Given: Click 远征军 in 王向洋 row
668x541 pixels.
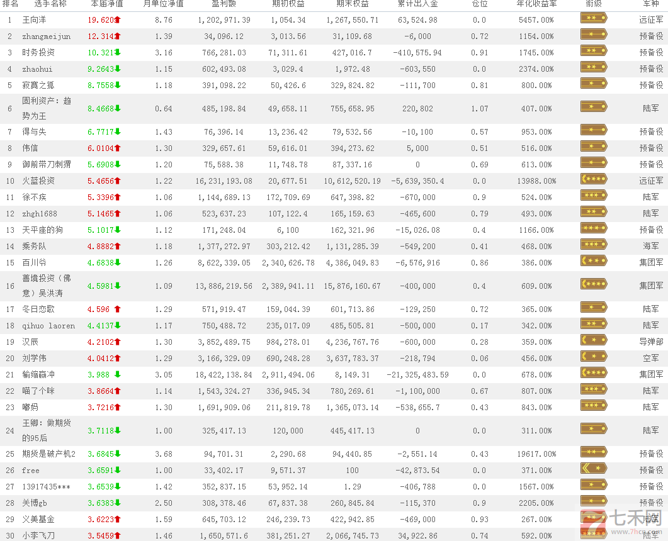Looking at the screenshot, I should (651, 20).
